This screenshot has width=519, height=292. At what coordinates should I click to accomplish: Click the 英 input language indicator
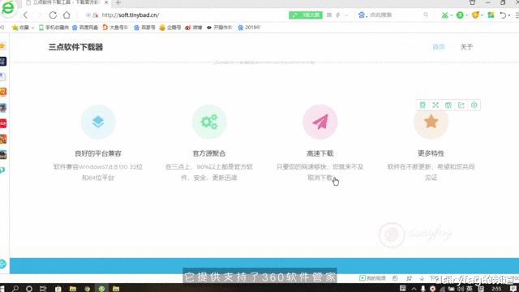click(470, 289)
